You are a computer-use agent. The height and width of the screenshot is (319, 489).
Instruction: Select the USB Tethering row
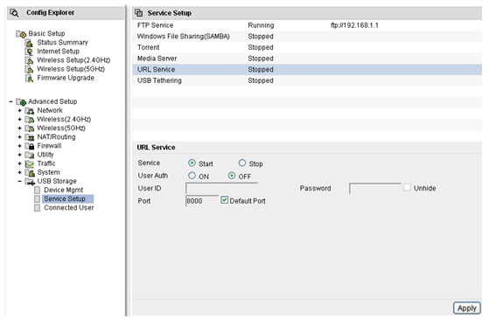pos(307,80)
